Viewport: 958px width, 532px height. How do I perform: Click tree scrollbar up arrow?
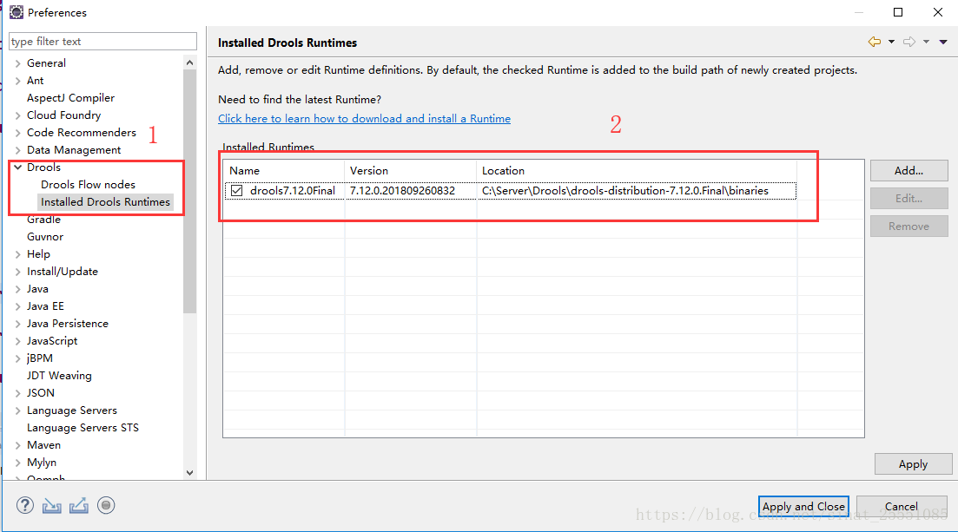click(189, 62)
